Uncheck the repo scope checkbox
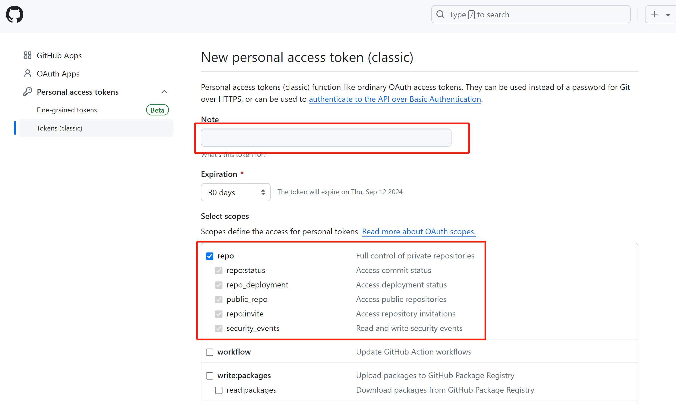Image resolution: width=676 pixels, height=404 pixels. (x=210, y=256)
